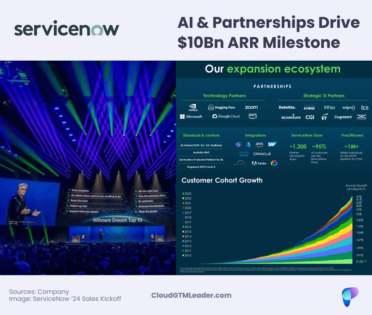The height and width of the screenshot is (315, 372).
Task: Click the Microsoft Teams icon under Integrations
Action: (x=238, y=144)
